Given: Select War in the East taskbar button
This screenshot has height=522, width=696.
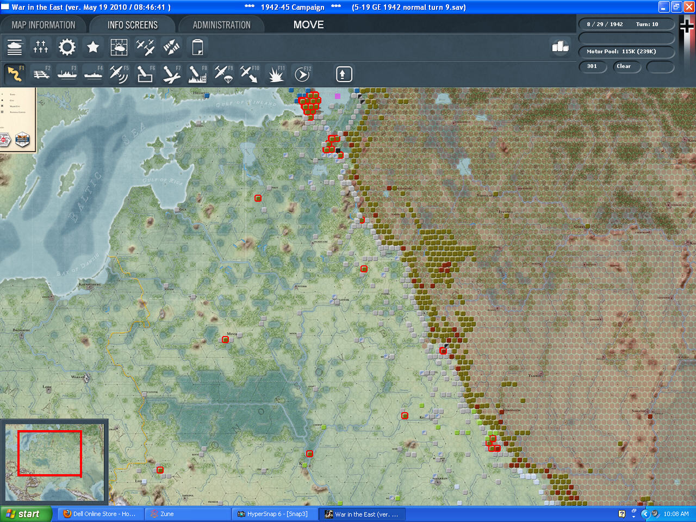Looking at the screenshot, I should [x=362, y=514].
